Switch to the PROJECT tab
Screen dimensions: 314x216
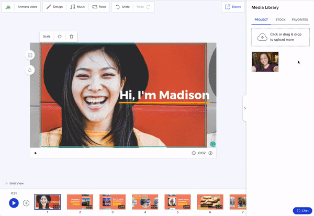(x=261, y=20)
